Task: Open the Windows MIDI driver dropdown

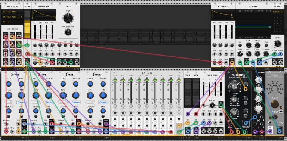Action: pyautogui.click(x=12, y=12)
